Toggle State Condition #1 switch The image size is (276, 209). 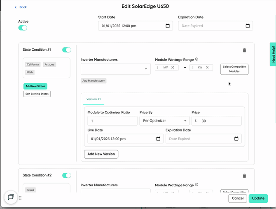(67, 50)
